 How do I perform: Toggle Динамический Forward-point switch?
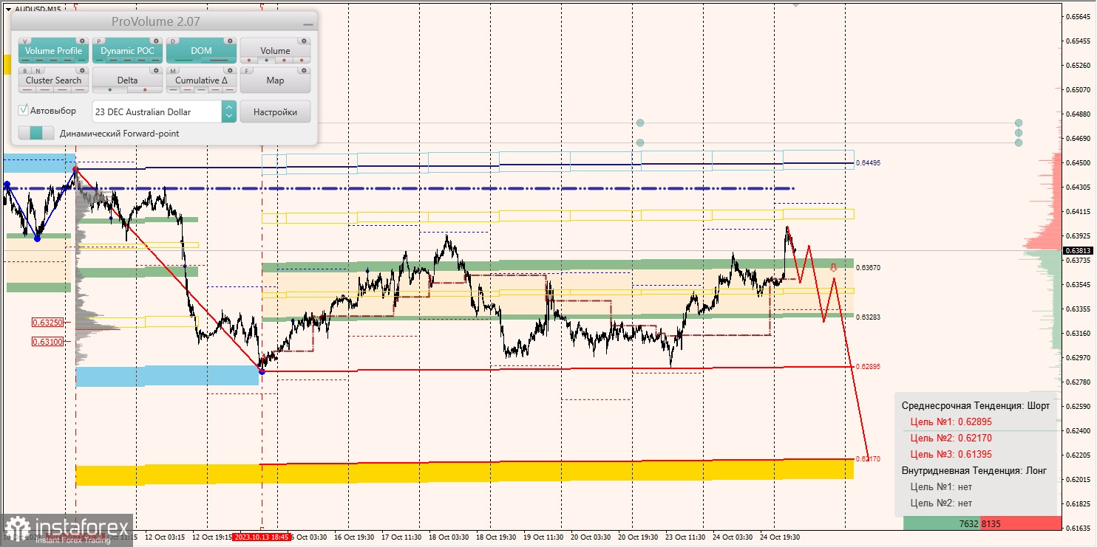[36, 134]
